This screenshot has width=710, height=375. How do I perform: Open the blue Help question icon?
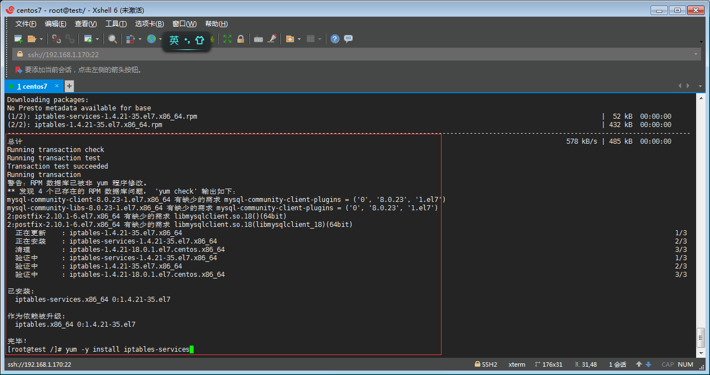[x=334, y=39]
